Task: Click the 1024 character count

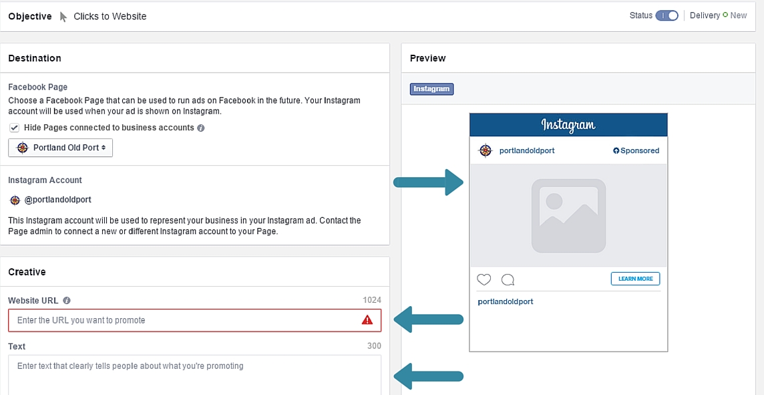Action: (x=372, y=300)
